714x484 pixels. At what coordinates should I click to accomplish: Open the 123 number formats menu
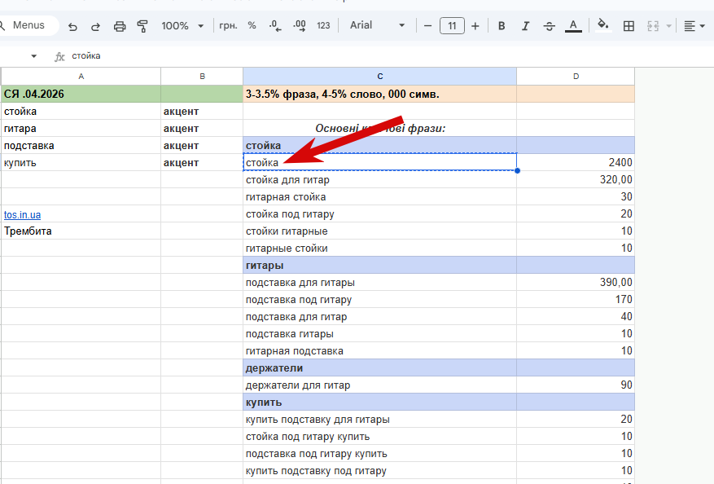tap(323, 25)
